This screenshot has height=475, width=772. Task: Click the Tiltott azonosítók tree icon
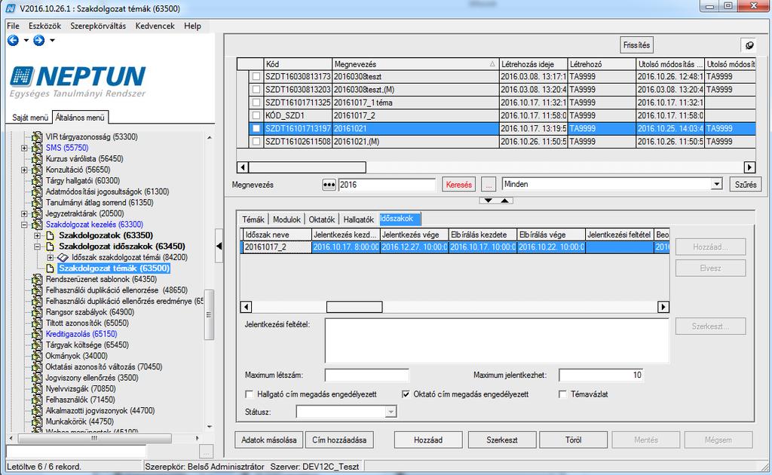click(37, 323)
